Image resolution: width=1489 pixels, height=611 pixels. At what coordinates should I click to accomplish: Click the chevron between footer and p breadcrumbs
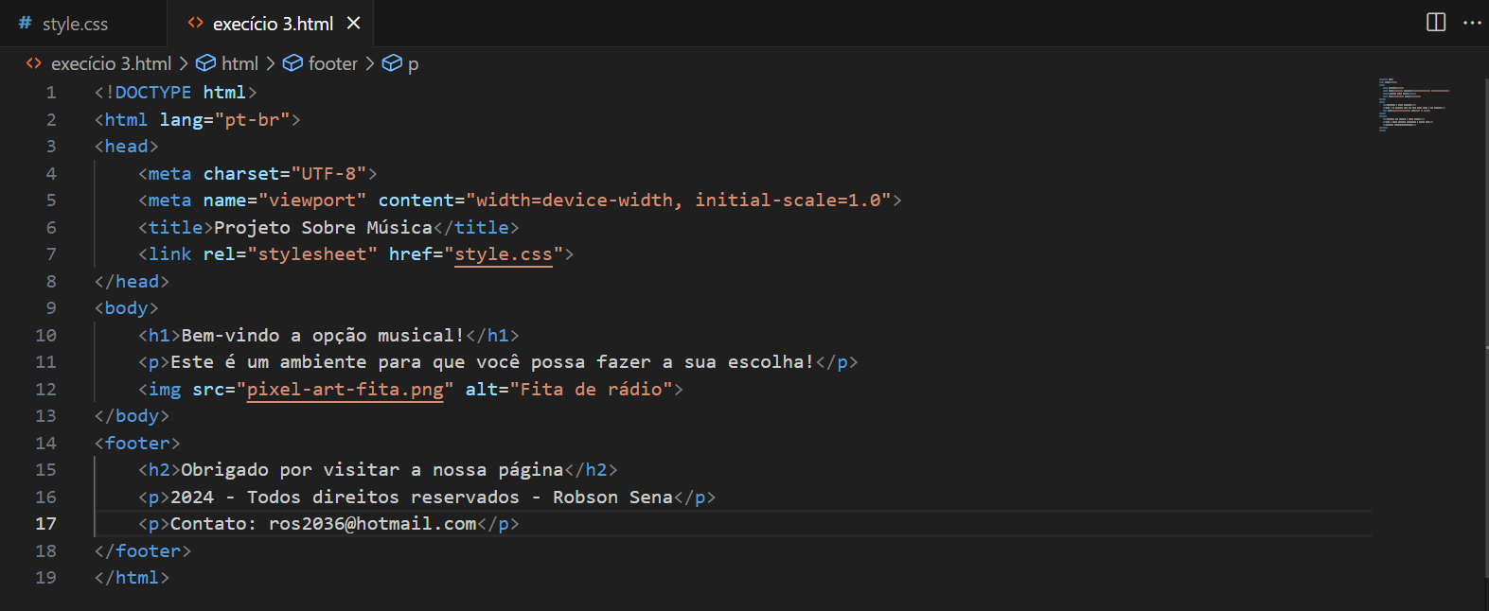pyautogui.click(x=370, y=63)
